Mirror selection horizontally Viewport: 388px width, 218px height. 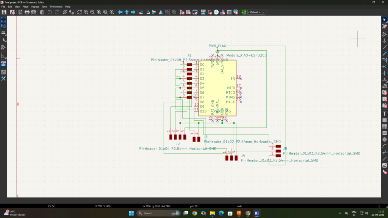(x=161, y=12)
